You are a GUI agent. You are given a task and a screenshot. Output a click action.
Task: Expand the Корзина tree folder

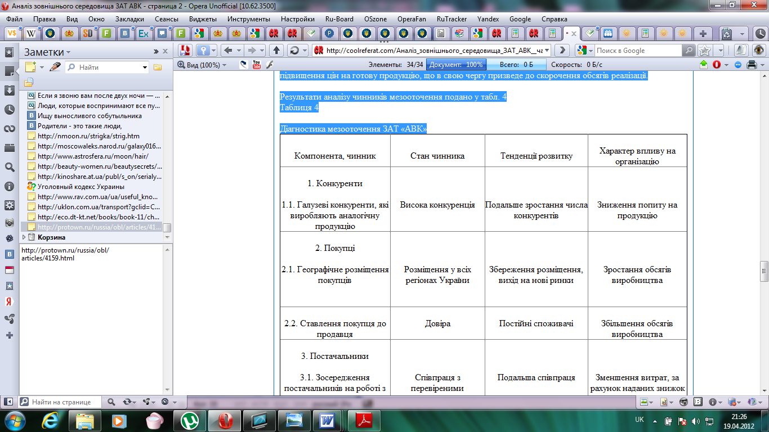coord(24,237)
